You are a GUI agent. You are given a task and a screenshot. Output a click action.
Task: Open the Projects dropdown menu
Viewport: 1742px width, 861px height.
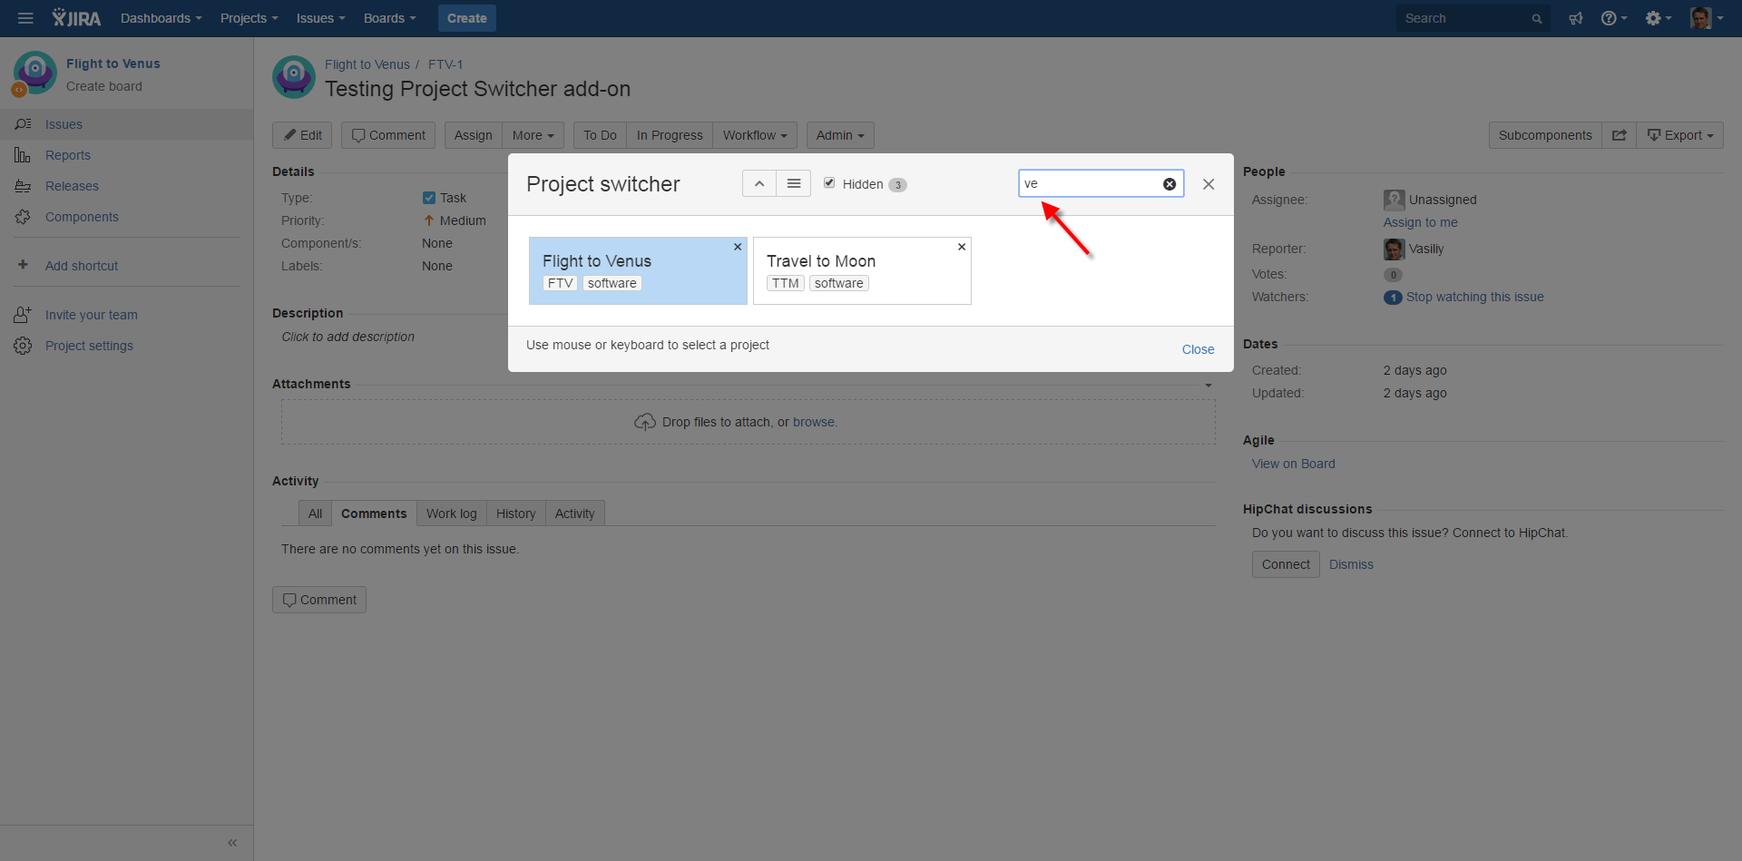tap(250, 18)
